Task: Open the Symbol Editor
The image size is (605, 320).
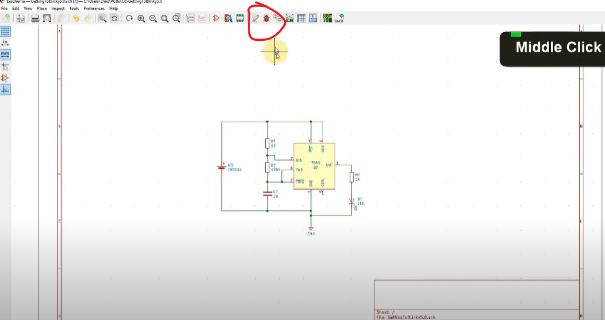Action: [216, 18]
